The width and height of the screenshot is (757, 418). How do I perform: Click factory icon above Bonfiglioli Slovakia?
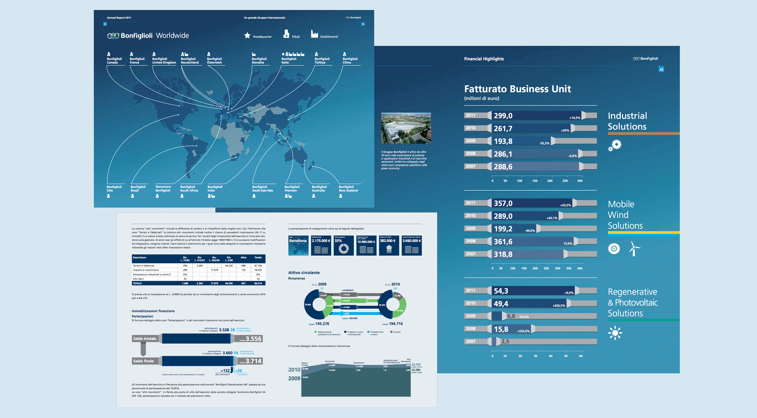click(x=254, y=54)
